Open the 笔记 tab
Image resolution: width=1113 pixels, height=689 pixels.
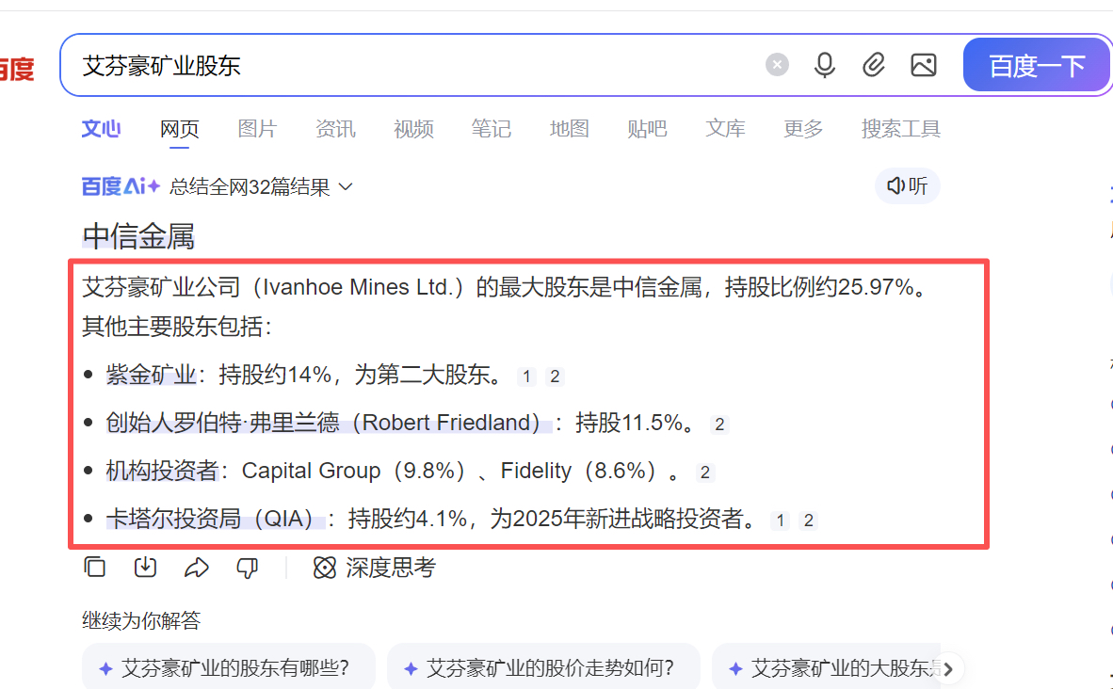click(491, 128)
